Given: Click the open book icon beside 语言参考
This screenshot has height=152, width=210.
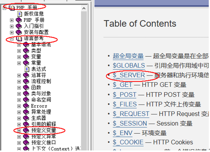Looking at the screenshot, I should coord(19,39).
